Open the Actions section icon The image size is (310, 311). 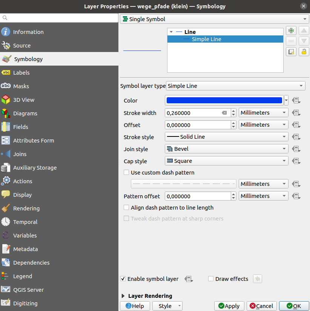[6, 181]
